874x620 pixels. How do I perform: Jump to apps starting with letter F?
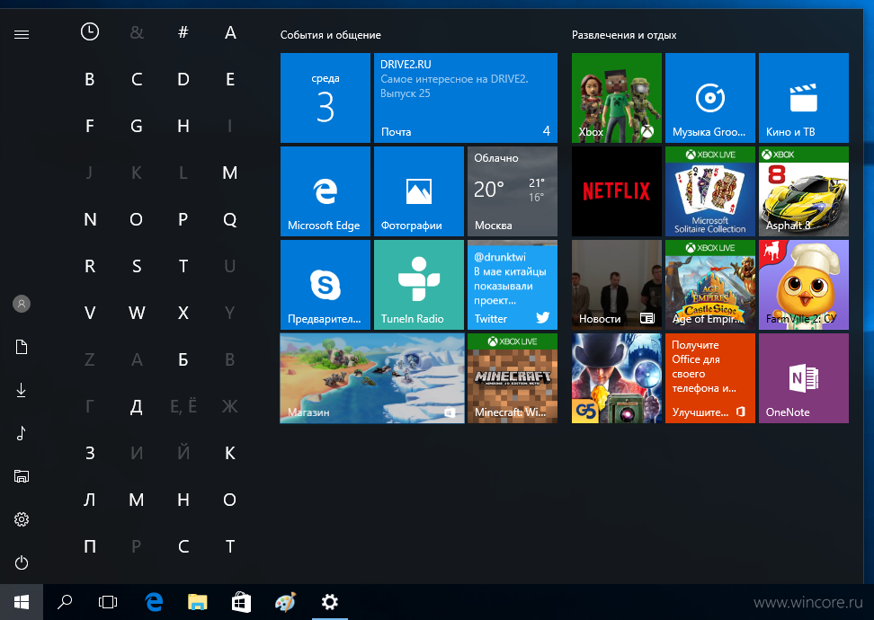pos(90,126)
